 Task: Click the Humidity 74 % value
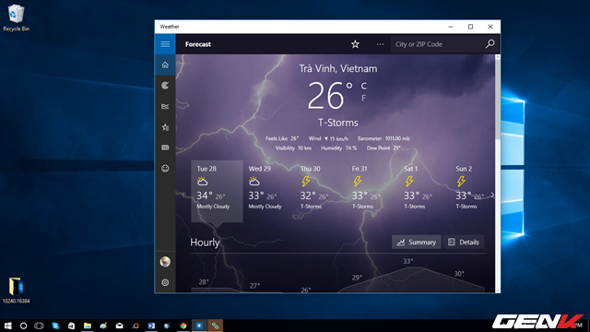(338, 148)
